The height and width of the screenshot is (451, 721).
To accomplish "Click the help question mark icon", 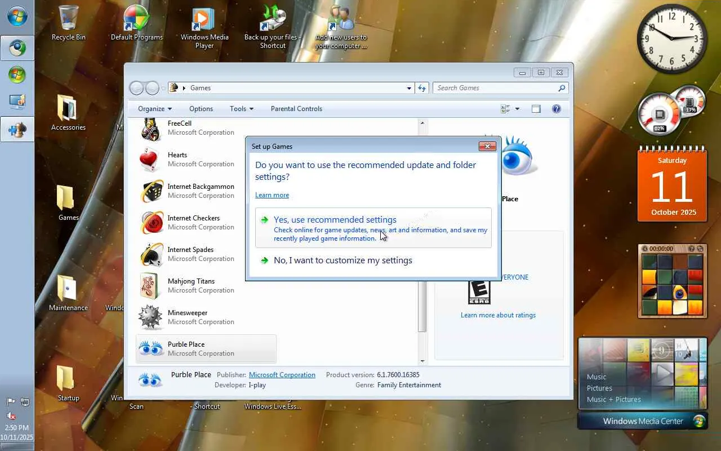I will tap(557, 109).
